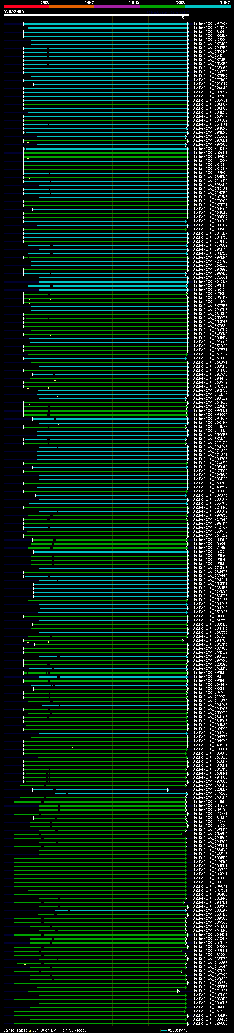234x1033 pixels.
Task: Select the UniRef100_Q5PXH0 label
Action: (210, 52)
